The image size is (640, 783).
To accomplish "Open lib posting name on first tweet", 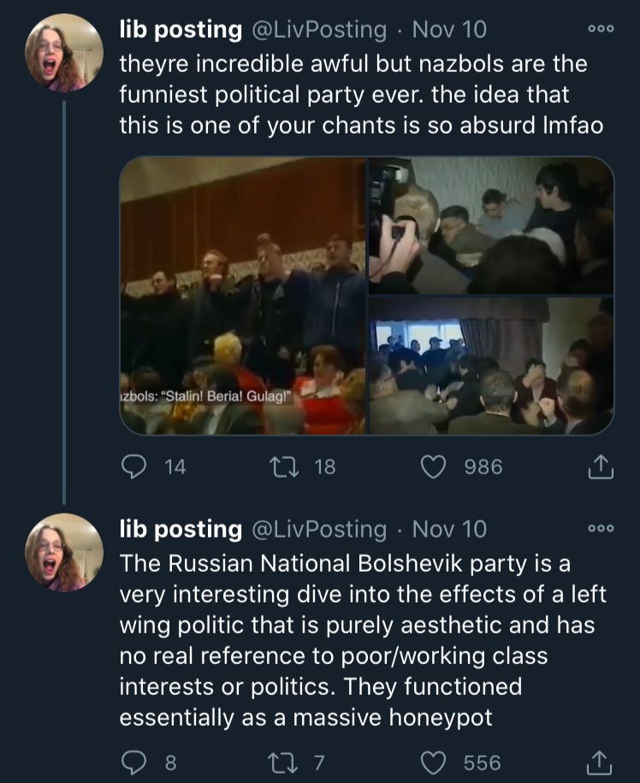I will pos(181,30).
